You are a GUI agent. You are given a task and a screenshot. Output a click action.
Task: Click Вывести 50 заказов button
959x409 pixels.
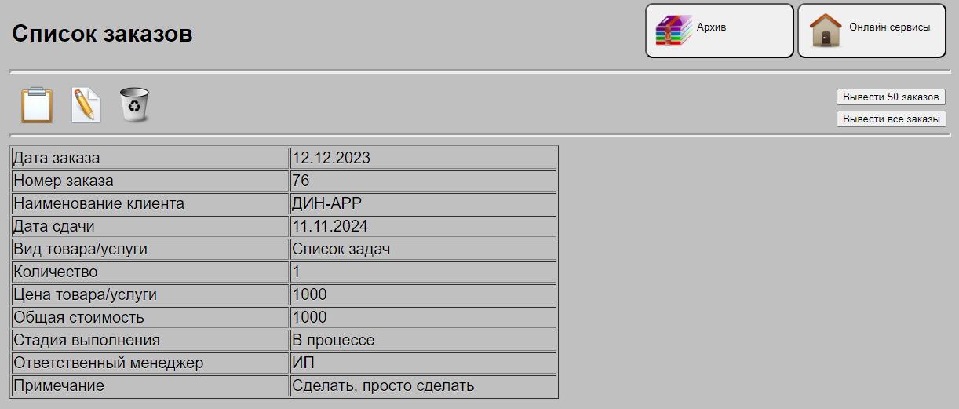pos(891,97)
